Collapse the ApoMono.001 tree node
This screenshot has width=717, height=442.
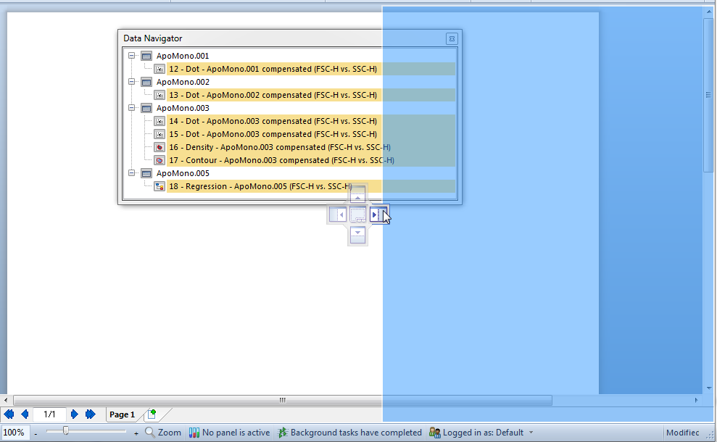click(x=131, y=56)
